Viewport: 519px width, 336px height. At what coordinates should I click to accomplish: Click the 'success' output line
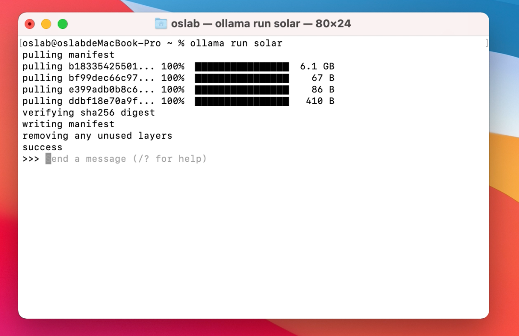pos(42,147)
